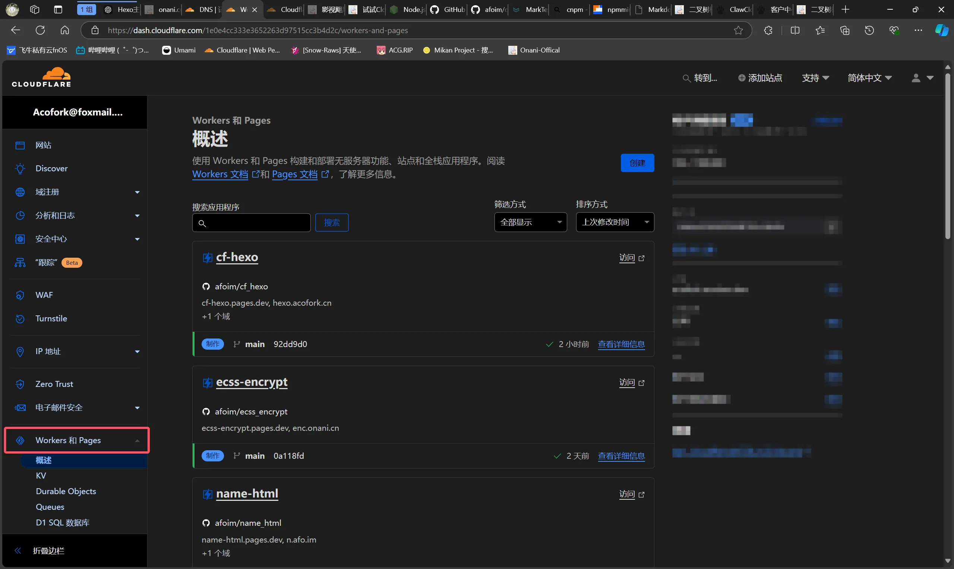
Task: Switch to the DNS browser tab
Action: 202,10
